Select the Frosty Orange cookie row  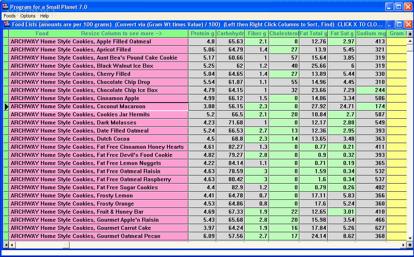pyautogui.click(x=99, y=203)
